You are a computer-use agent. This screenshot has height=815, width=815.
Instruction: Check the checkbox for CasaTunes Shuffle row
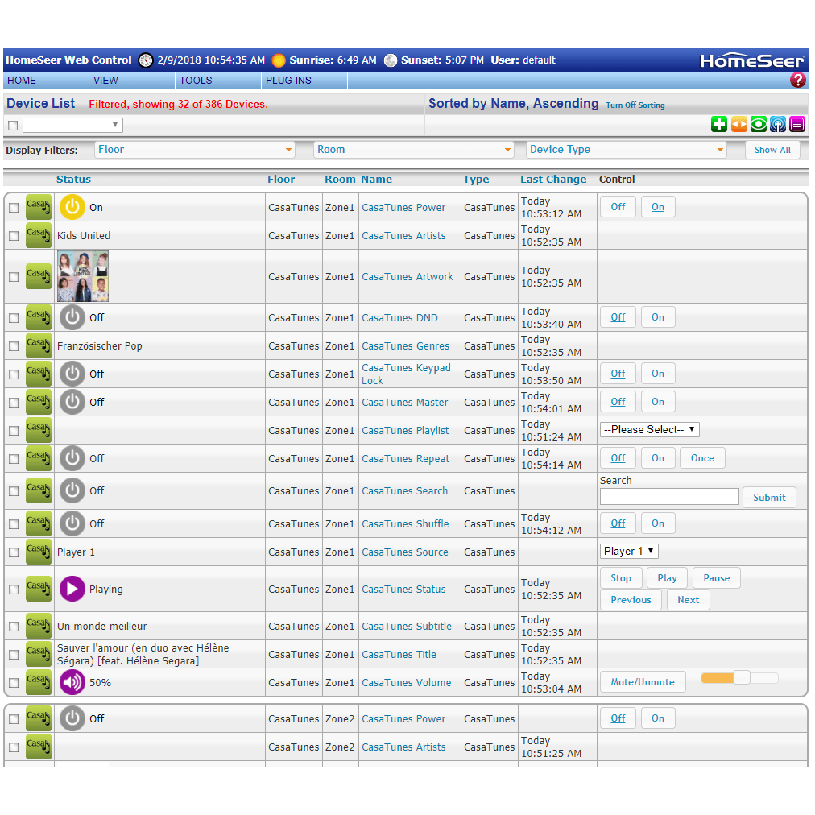(x=13, y=523)
